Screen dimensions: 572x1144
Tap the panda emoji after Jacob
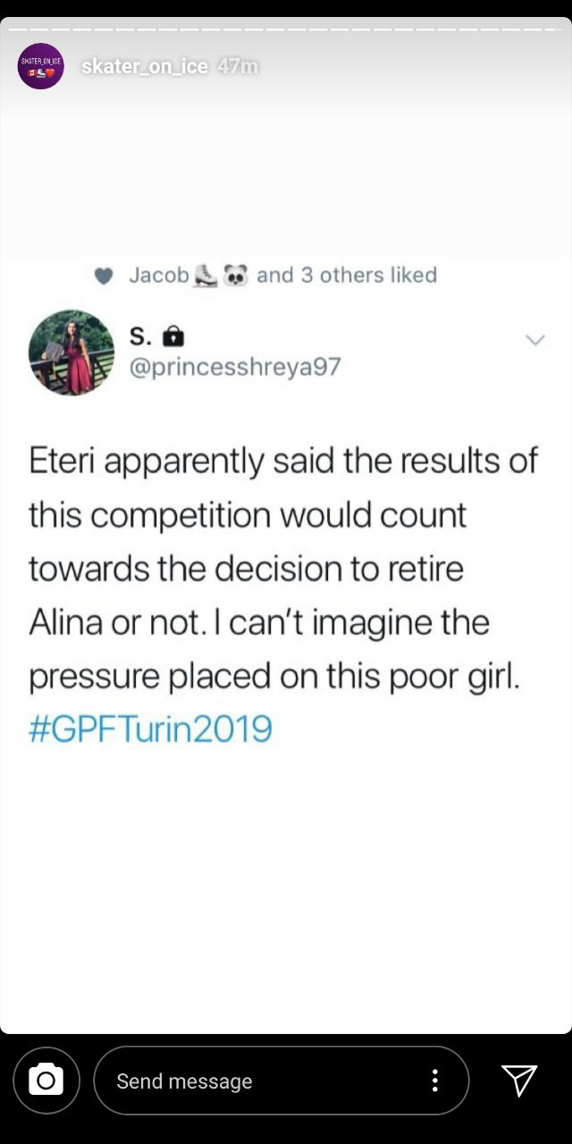coord(235,275)
